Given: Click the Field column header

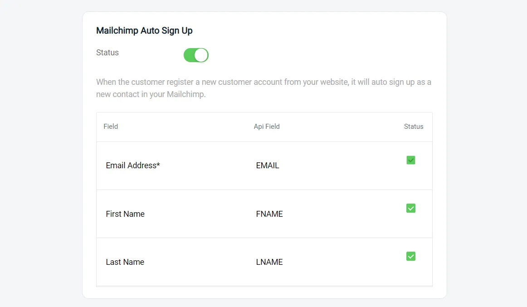Looking at the screenshot, I should 111,127.
